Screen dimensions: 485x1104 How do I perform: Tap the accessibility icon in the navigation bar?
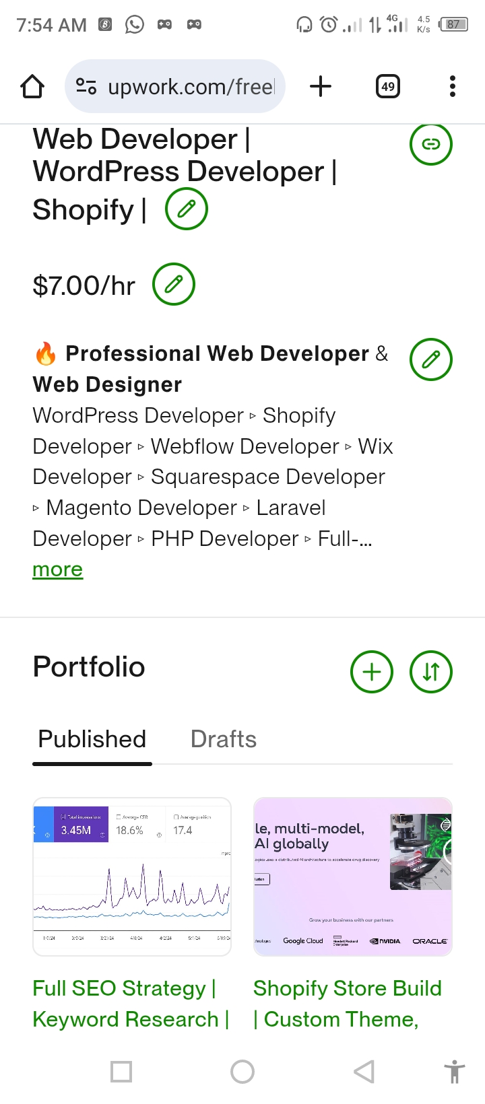(455, 1072)
